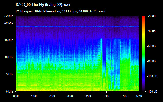Select the 22 kHz frequency axis label
The width and height of the screenshot is (163, 102).
pos(9,16)
